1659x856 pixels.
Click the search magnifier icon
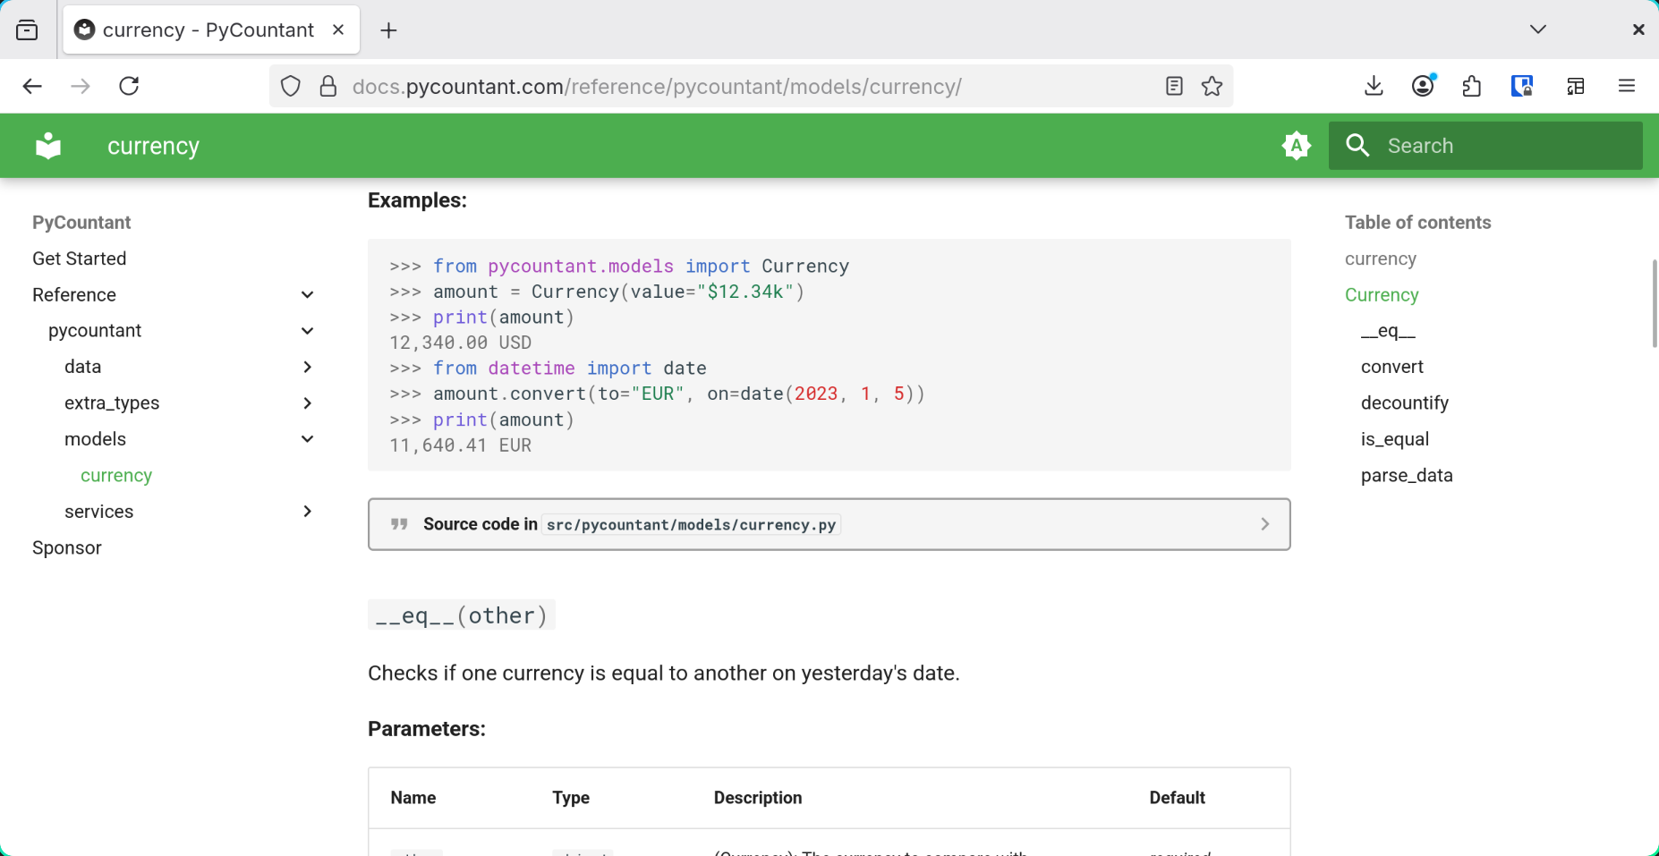pos(1357,146)
